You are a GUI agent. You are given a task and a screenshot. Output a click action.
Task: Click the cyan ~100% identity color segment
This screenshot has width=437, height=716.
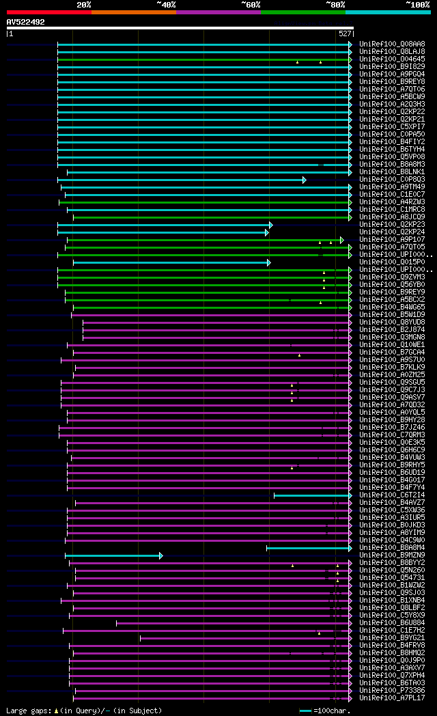pyautogui.click(x=388, y=12)
